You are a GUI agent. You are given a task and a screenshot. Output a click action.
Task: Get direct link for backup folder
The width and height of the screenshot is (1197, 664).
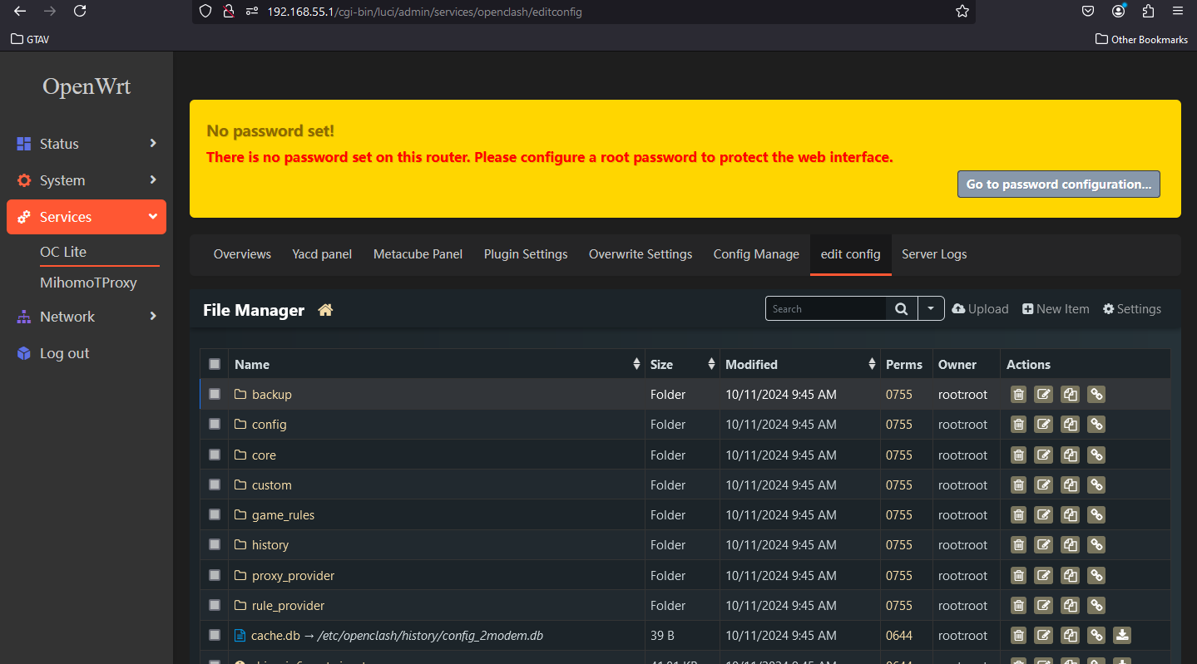(x=1096, y=395)
